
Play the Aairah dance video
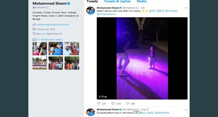point(142,58)
